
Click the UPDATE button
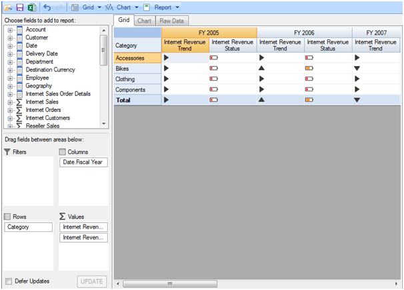(92, 281)
